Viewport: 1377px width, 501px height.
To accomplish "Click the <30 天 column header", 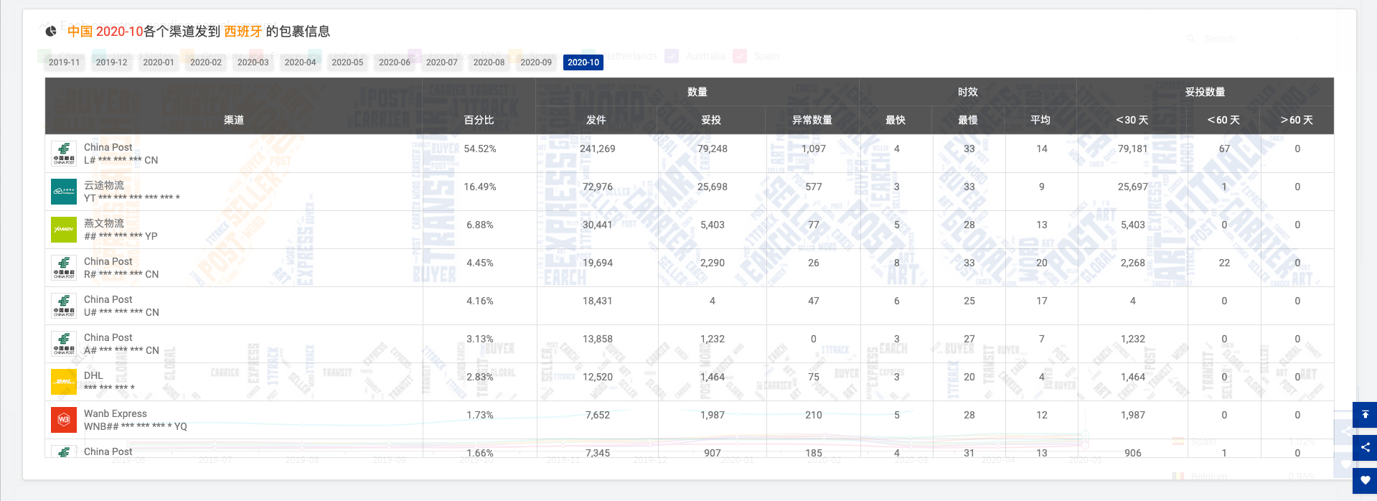I will pyautogui.click(x=1132, y=120).
